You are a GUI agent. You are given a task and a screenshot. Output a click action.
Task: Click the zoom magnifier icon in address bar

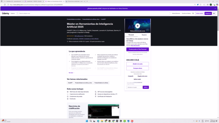(x=195, y=4)
